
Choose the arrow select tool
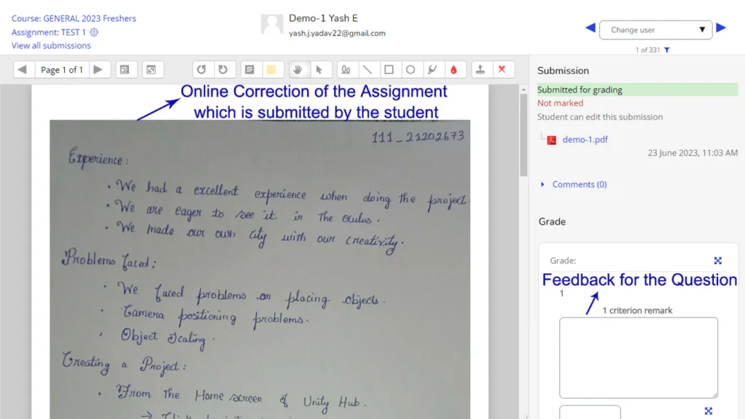pos(319,70)
